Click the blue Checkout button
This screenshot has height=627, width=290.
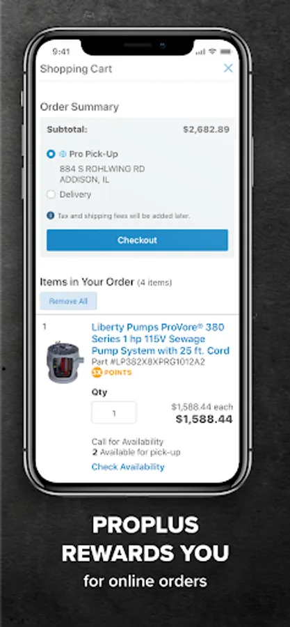pos(137,240)
